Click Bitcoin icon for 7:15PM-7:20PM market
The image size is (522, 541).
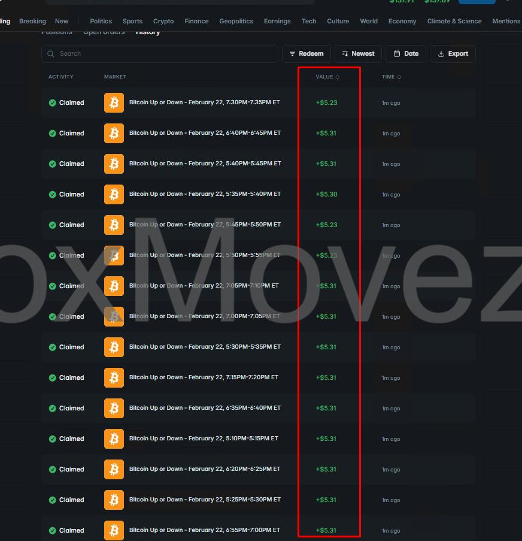(114, 377)
